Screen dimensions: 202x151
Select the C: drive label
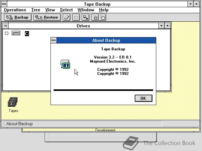pyautogui.click(x=27, y=34)
